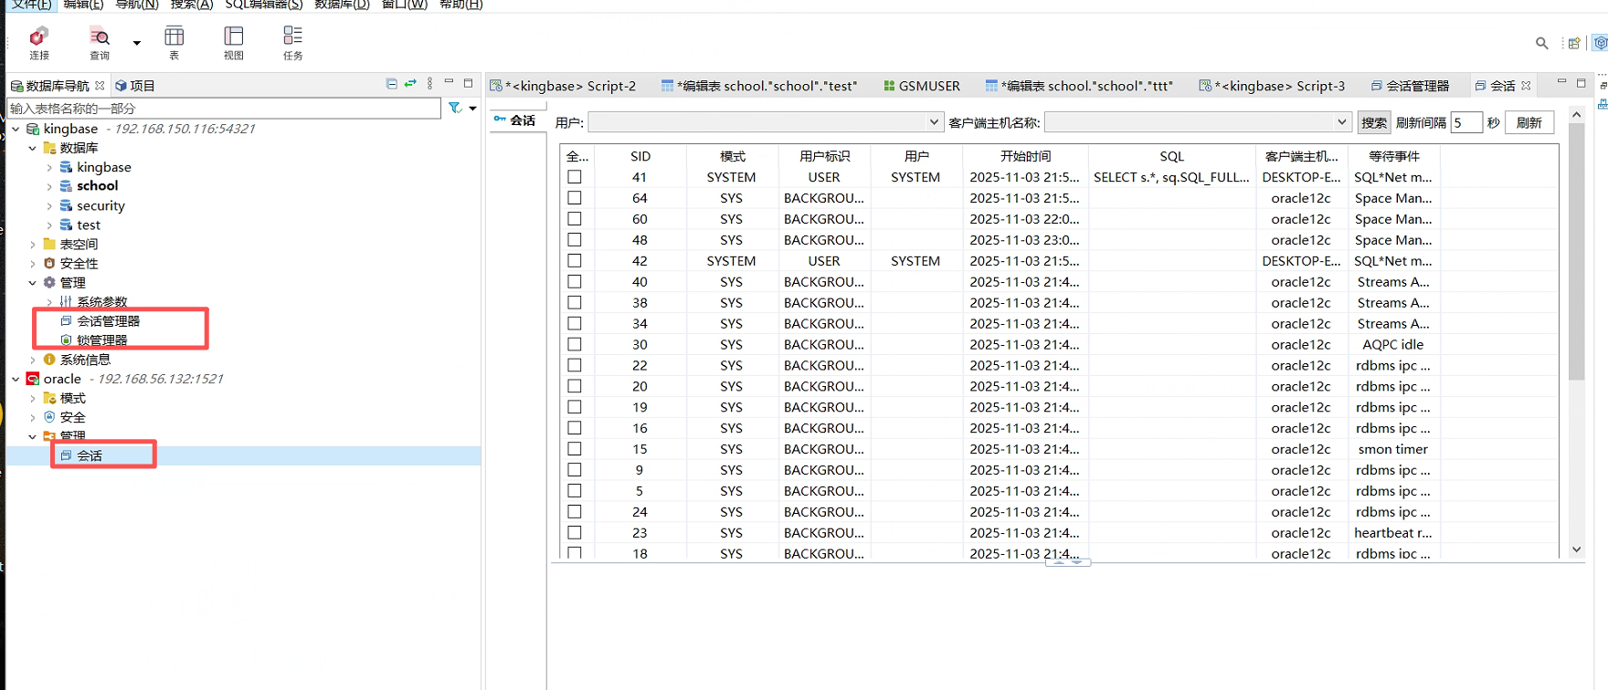Open the 会话管理器 editor tab

[1411, 86]
